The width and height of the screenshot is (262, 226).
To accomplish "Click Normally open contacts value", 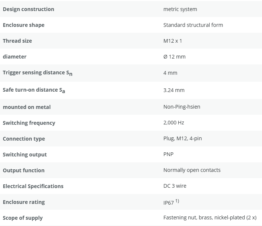I will coord(192,170).
